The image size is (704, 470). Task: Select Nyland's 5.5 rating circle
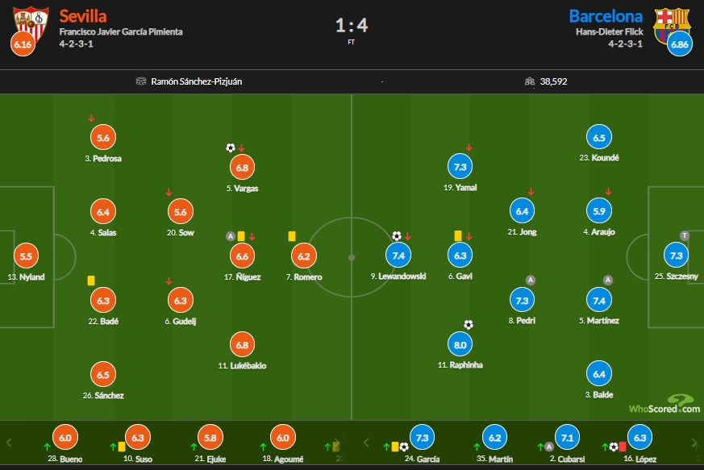pos(26,256)
